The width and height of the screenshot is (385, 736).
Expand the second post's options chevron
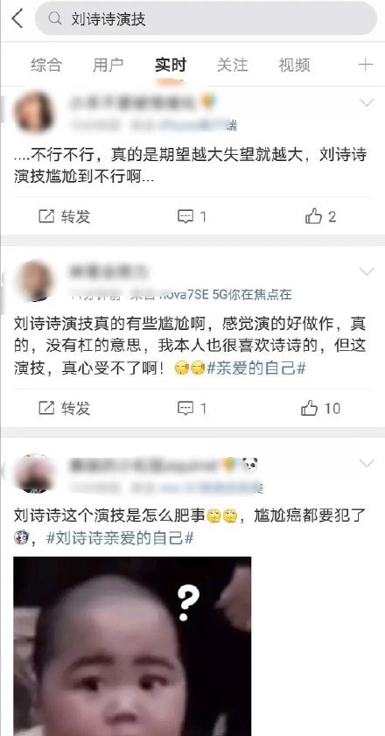(x=367, y=271)
